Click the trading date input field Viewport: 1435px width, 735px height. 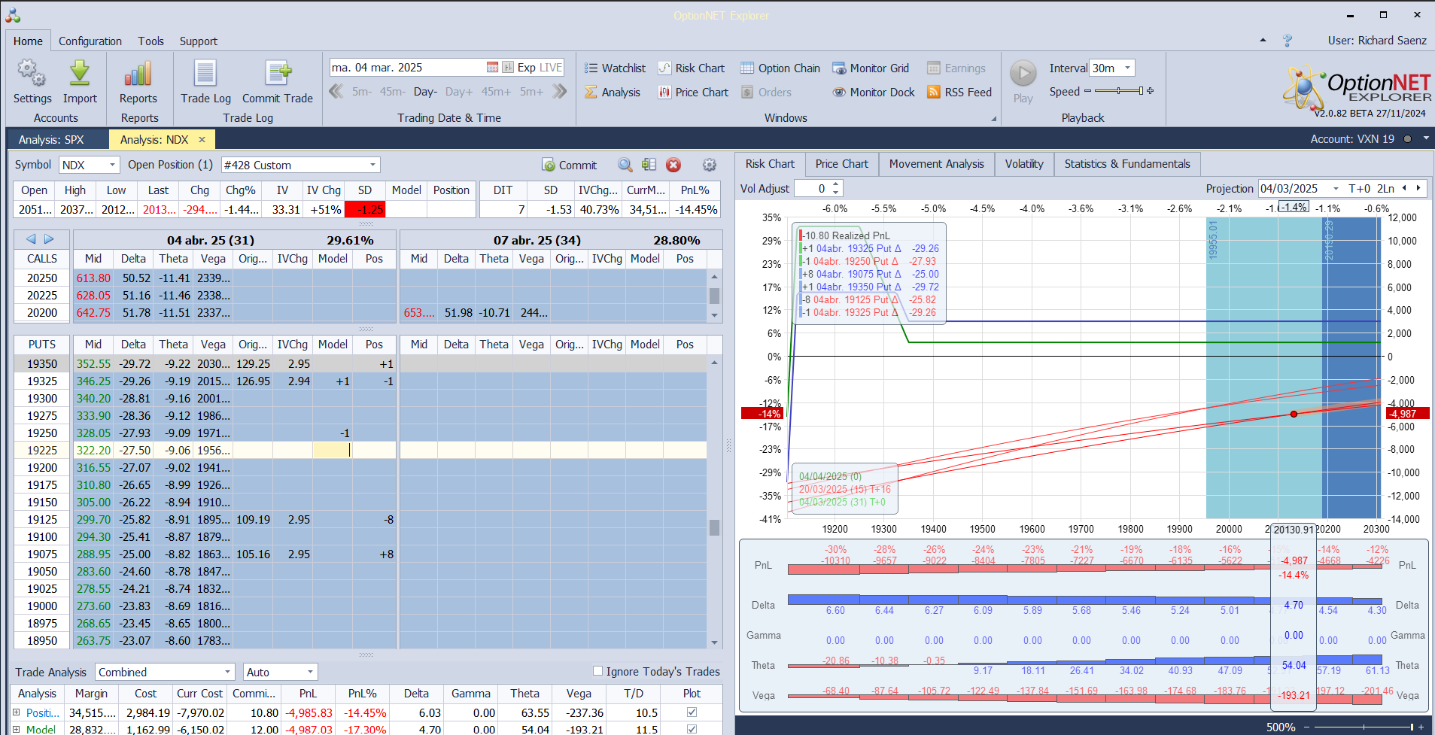tap(407, 67)
